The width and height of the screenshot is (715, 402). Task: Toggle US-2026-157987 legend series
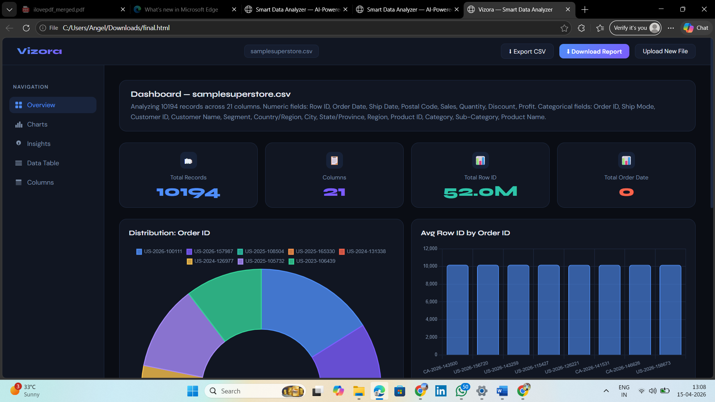pos(210,252)
